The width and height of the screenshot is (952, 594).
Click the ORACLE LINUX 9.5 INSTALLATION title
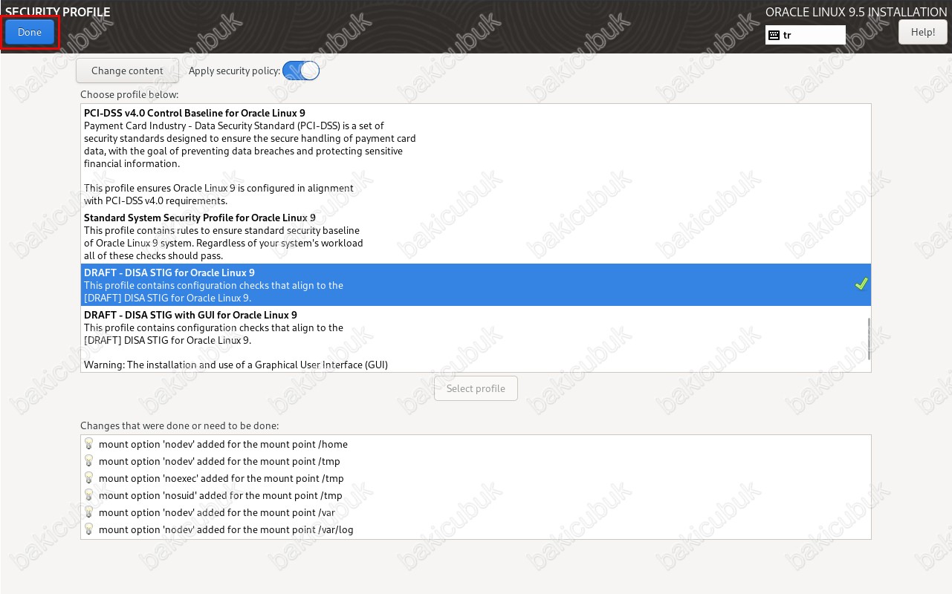[856, 12]
